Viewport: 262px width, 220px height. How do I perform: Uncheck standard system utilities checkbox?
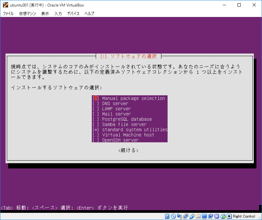(96, 130)
